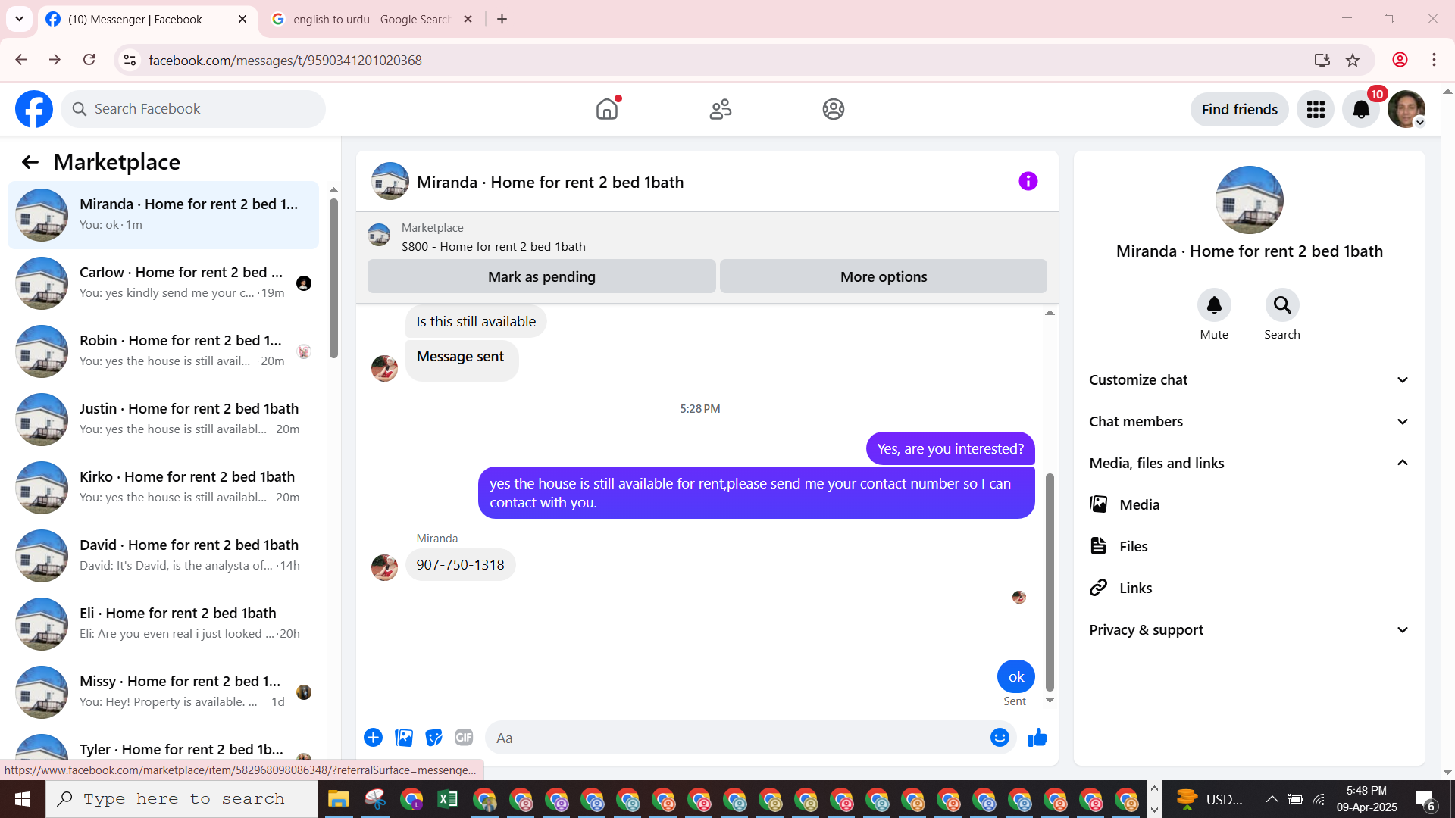Open Missy Home for rent conversation

coord(163,692)
